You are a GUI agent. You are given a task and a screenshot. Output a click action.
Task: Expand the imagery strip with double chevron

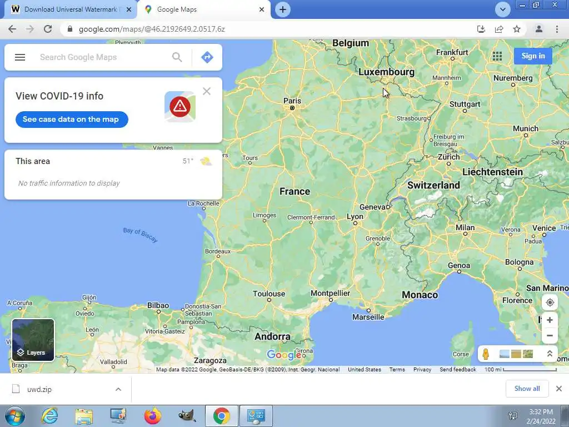point(550,354)
